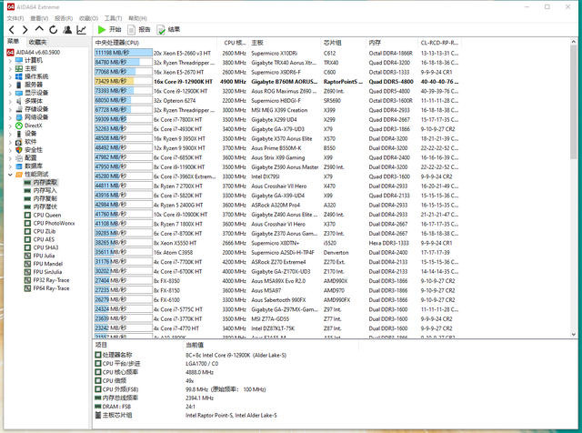Select the 内存写入 memory write benchmark
The image size is (582, 433).
click(45, 190)
